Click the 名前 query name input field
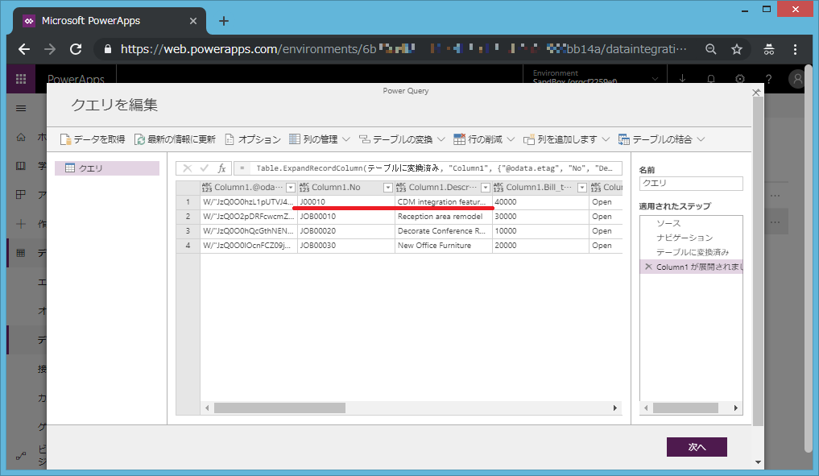 tap(690, 184)
